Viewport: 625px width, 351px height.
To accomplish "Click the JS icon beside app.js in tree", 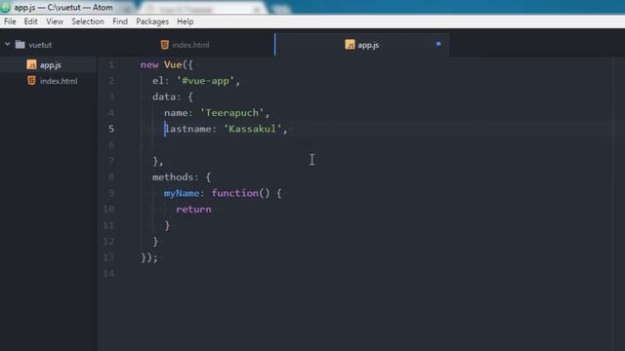I will point(31,64).
